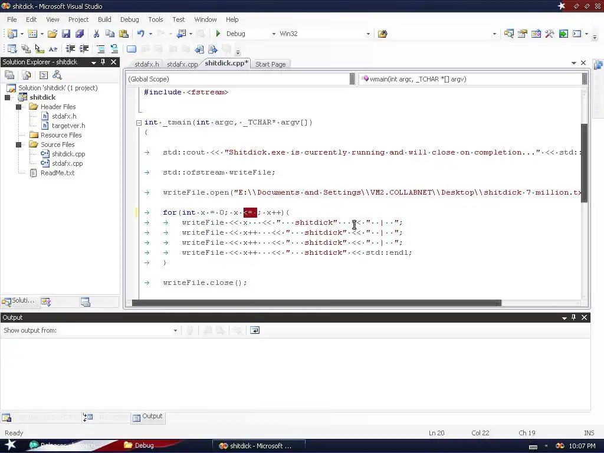The image size is (604, 453).
Task: Select the Solution Explorer bottom tab
Action: (19, 301)
